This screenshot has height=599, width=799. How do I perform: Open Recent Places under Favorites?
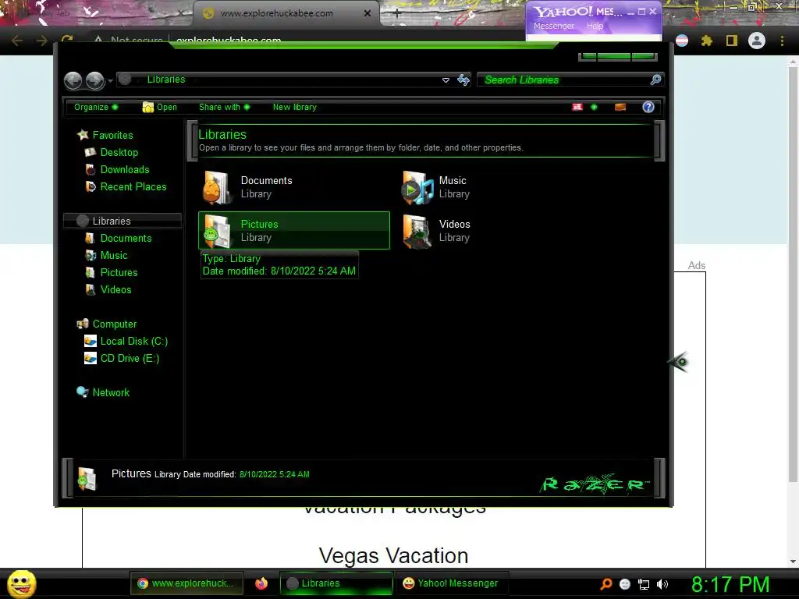coord(133,187)
